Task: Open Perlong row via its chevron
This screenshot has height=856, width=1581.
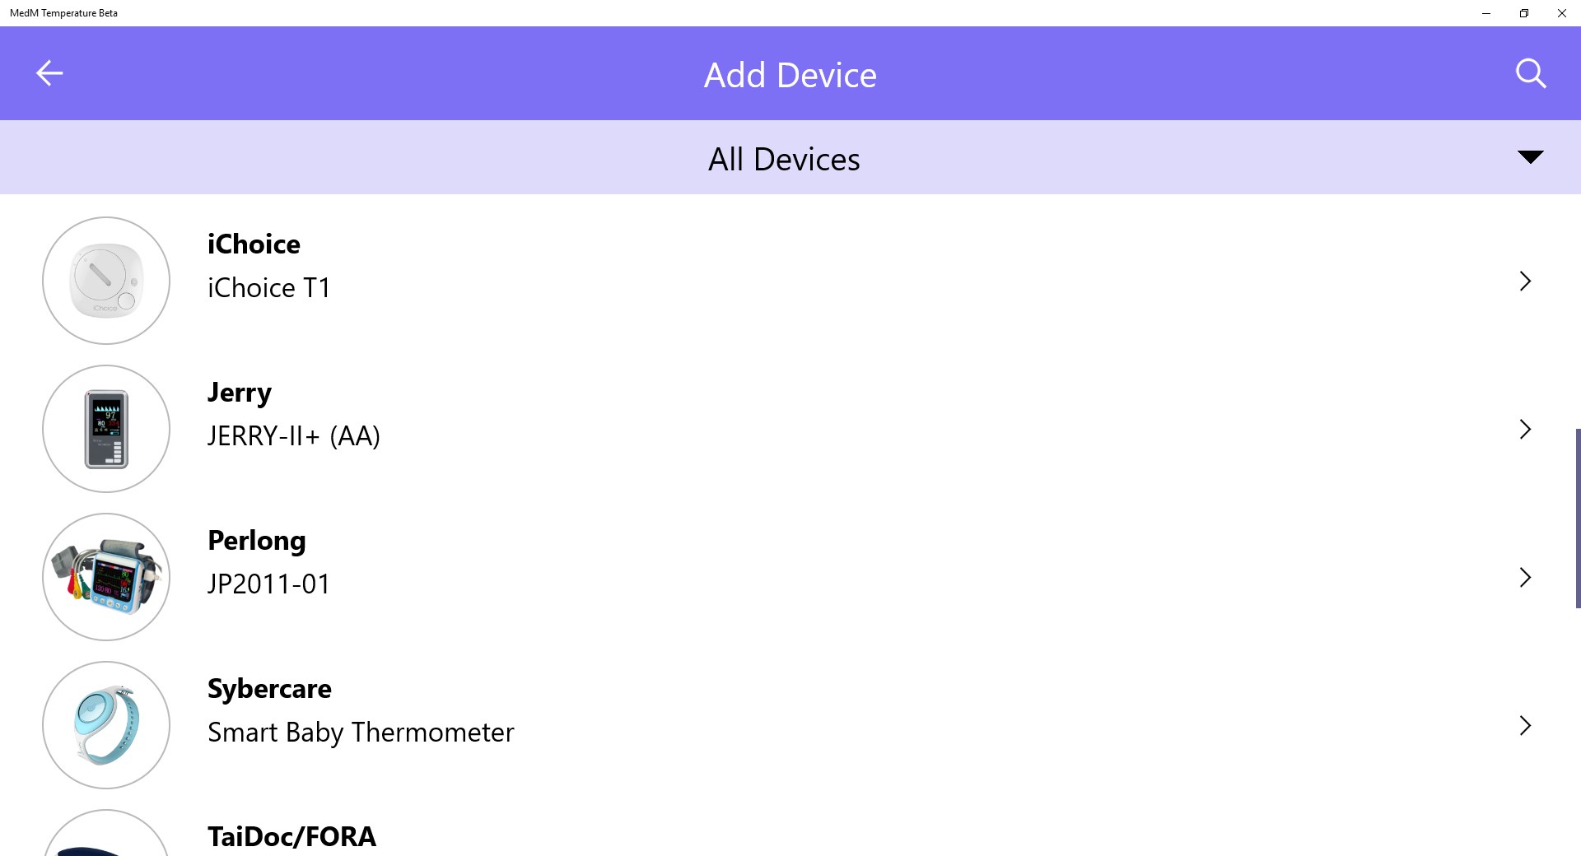Action: [1525, 578]
